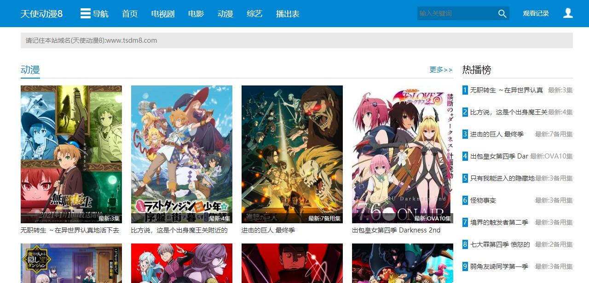
Task: Click the search magnifier icon
Action: [502, 14]
